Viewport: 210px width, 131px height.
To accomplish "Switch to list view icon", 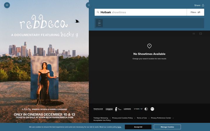I will pos(194,33).
